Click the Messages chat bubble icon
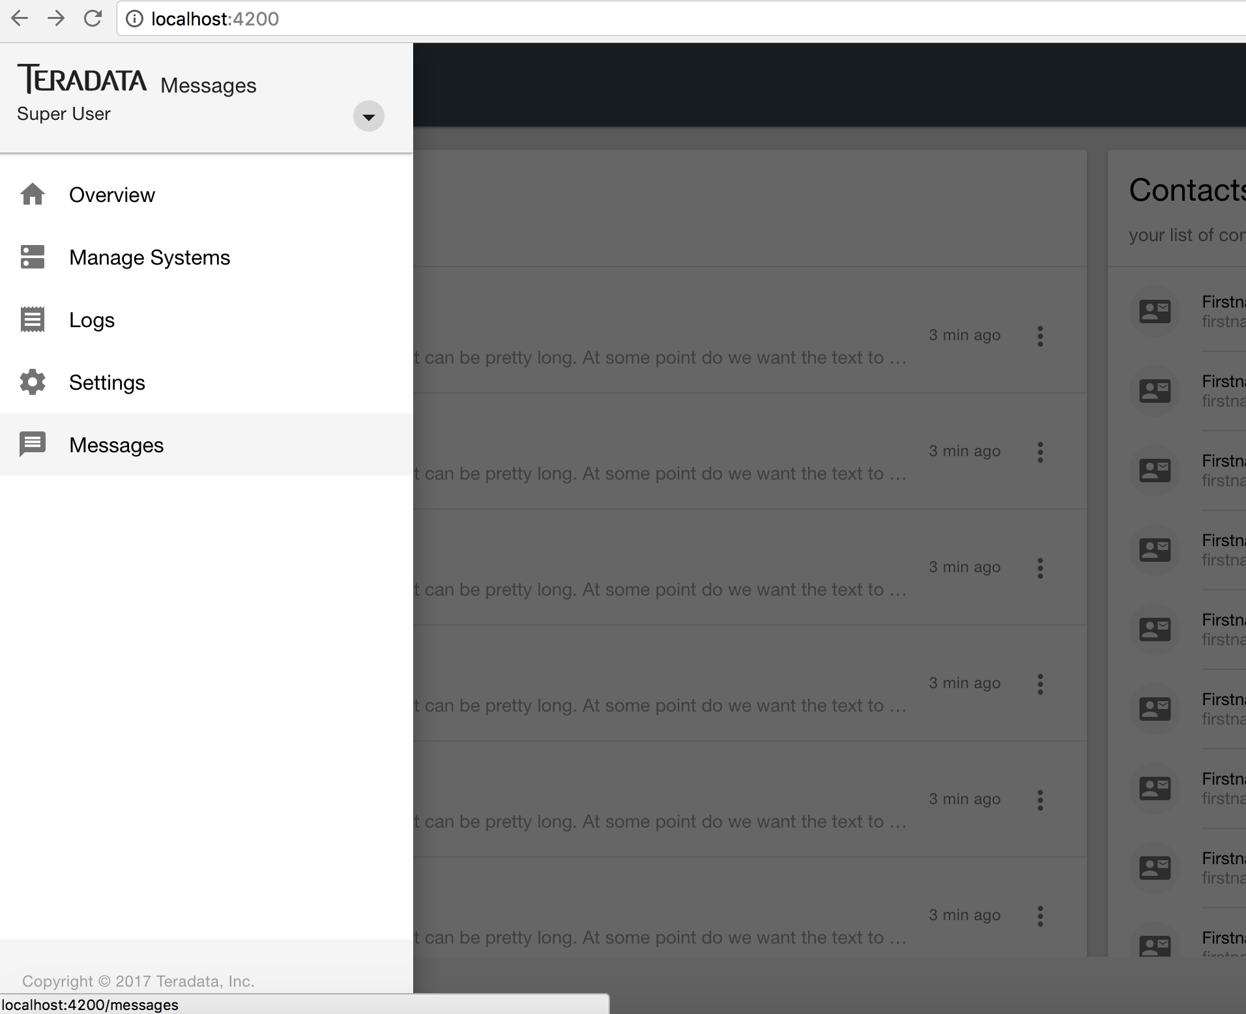1246x1014 pixels. 33,444
